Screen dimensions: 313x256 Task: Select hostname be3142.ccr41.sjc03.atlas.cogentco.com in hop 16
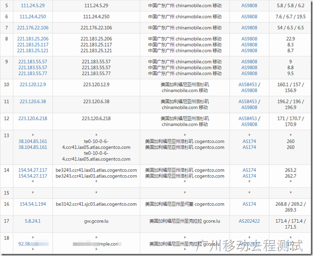(x=96, y=204)
